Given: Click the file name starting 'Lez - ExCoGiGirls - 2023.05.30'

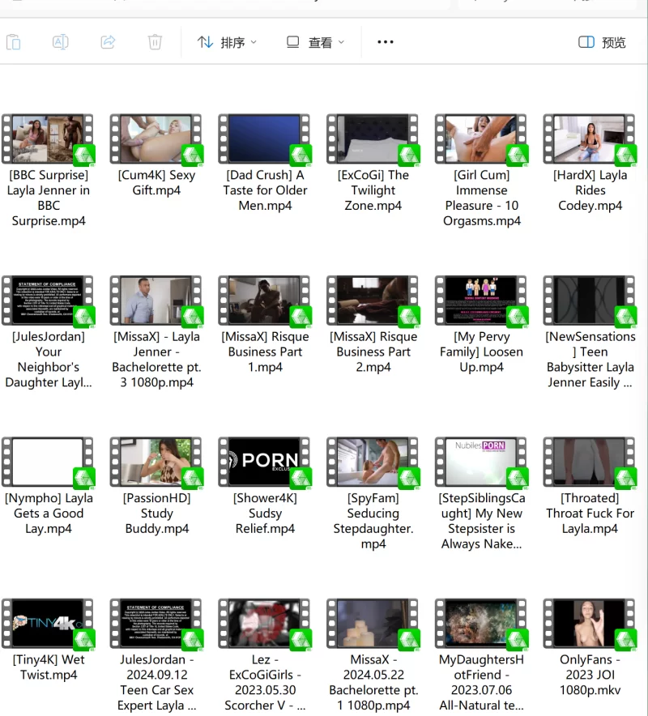Looking at the screenshot, I should click(265, 682).
